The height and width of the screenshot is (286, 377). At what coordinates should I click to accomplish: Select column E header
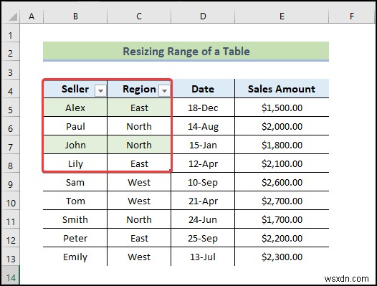click(282, 16)
